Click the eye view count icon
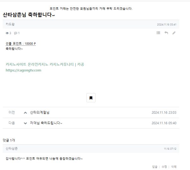 tap(7, 33)
